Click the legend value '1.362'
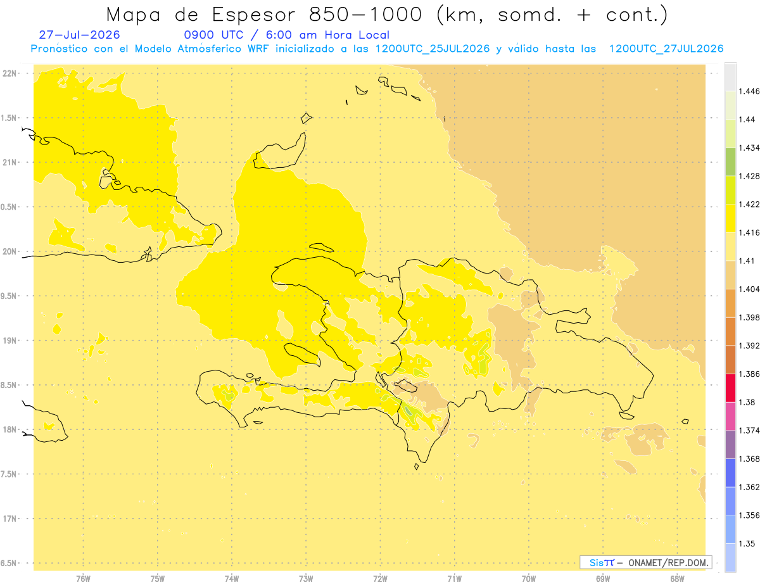Image resolution: width=760 pixels, height=587 pixels. coord(749,487)
